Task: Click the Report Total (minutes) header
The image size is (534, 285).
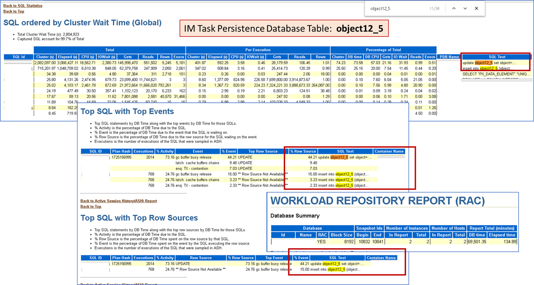Action: [x=492, y=228]
